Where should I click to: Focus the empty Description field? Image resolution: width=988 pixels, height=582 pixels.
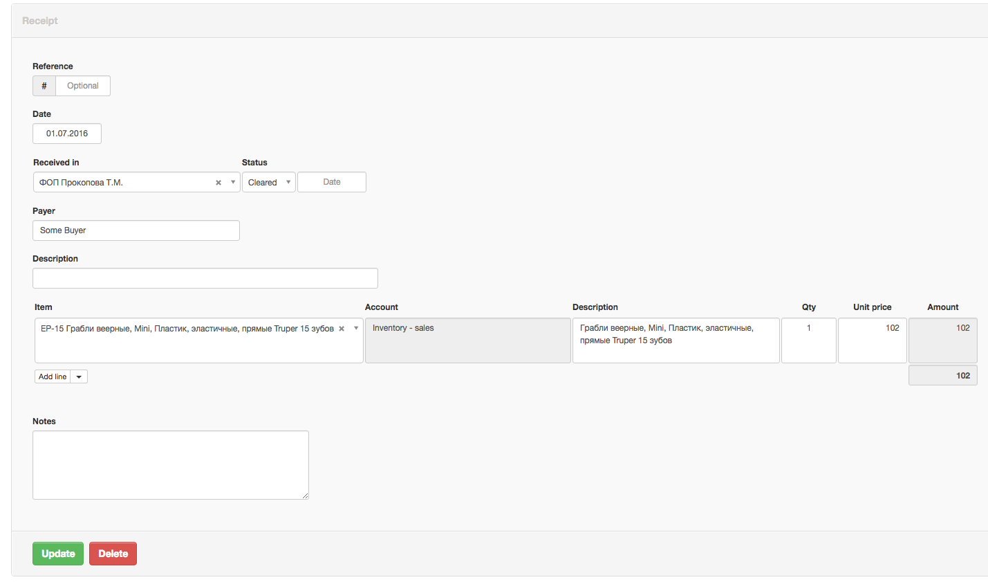point(205,278)
